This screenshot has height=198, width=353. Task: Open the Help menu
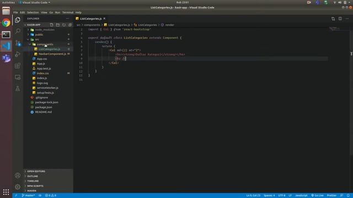pyautogui.click(x=78, y=13)
